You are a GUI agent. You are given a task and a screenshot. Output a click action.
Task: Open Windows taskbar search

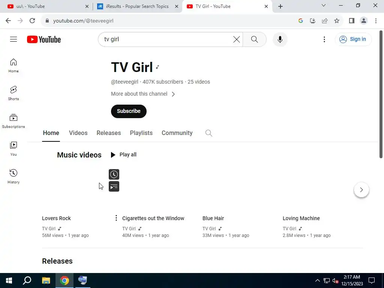pyautogui.click(x=27, y=280)
